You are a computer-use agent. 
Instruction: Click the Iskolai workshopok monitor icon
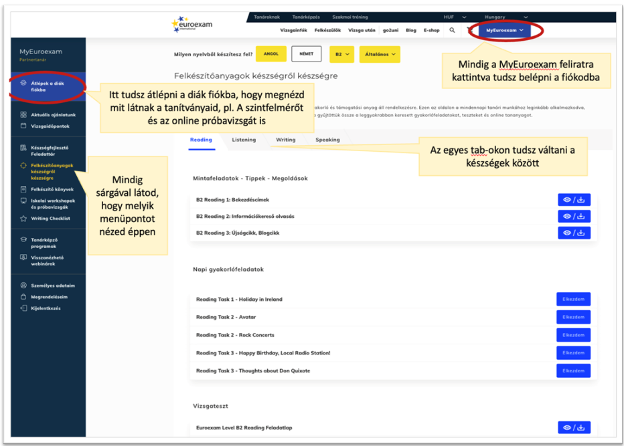click(23, 201)
